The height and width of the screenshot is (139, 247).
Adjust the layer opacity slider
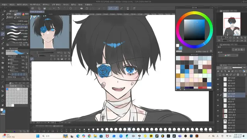point(237,68)
